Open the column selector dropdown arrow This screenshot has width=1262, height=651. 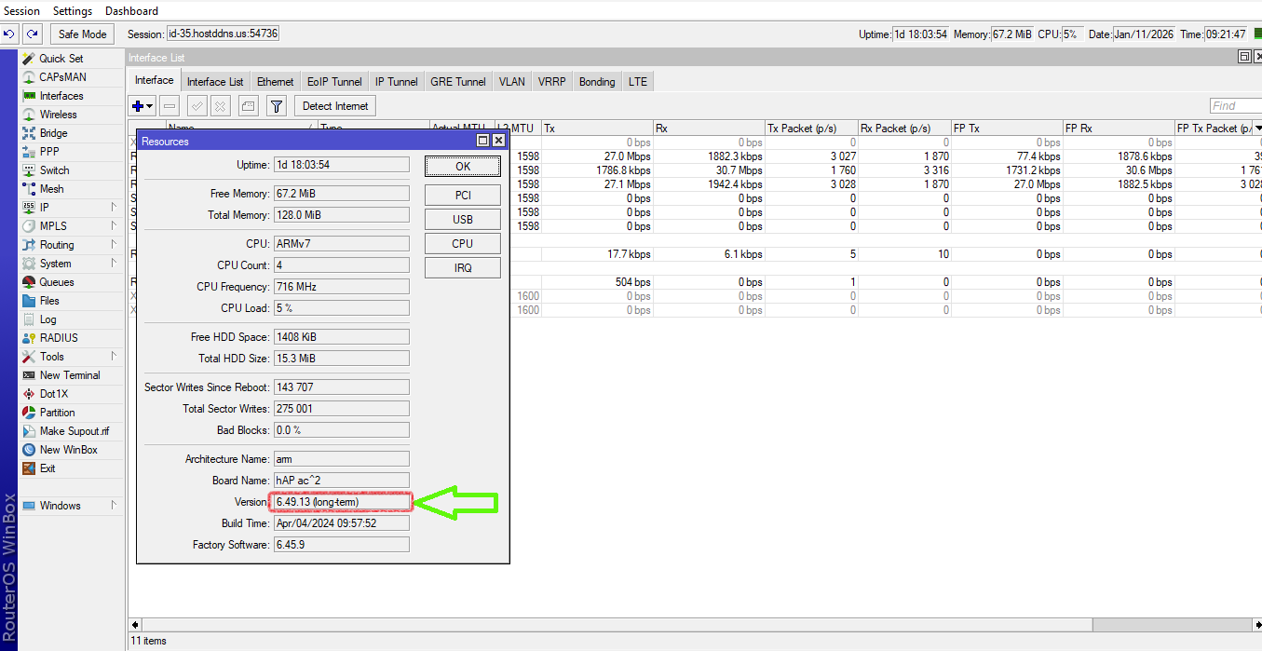pos(1258,129)
